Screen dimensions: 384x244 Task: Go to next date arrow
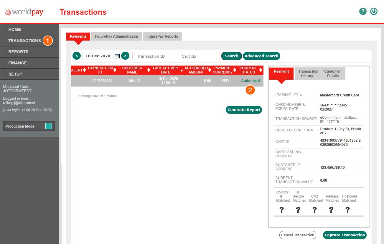point(125,56)
